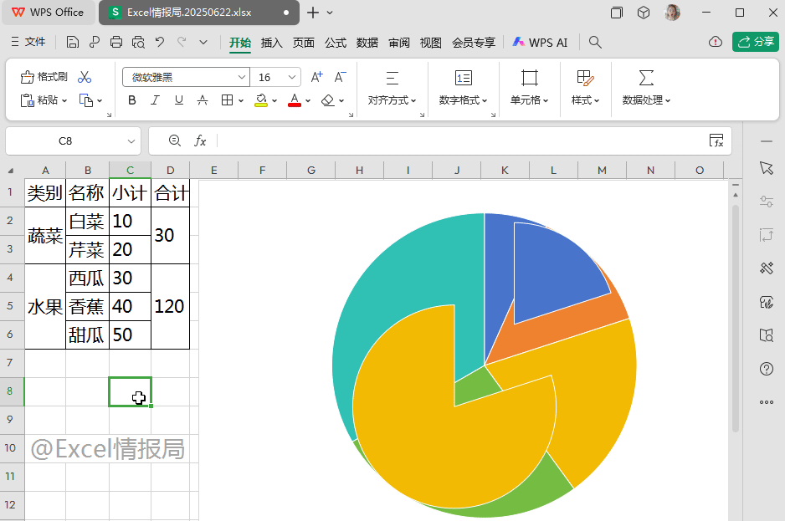This screenshot has height=521, width=785.
Task: Open 数字格式 number format menu
Action: pos(463,88)
